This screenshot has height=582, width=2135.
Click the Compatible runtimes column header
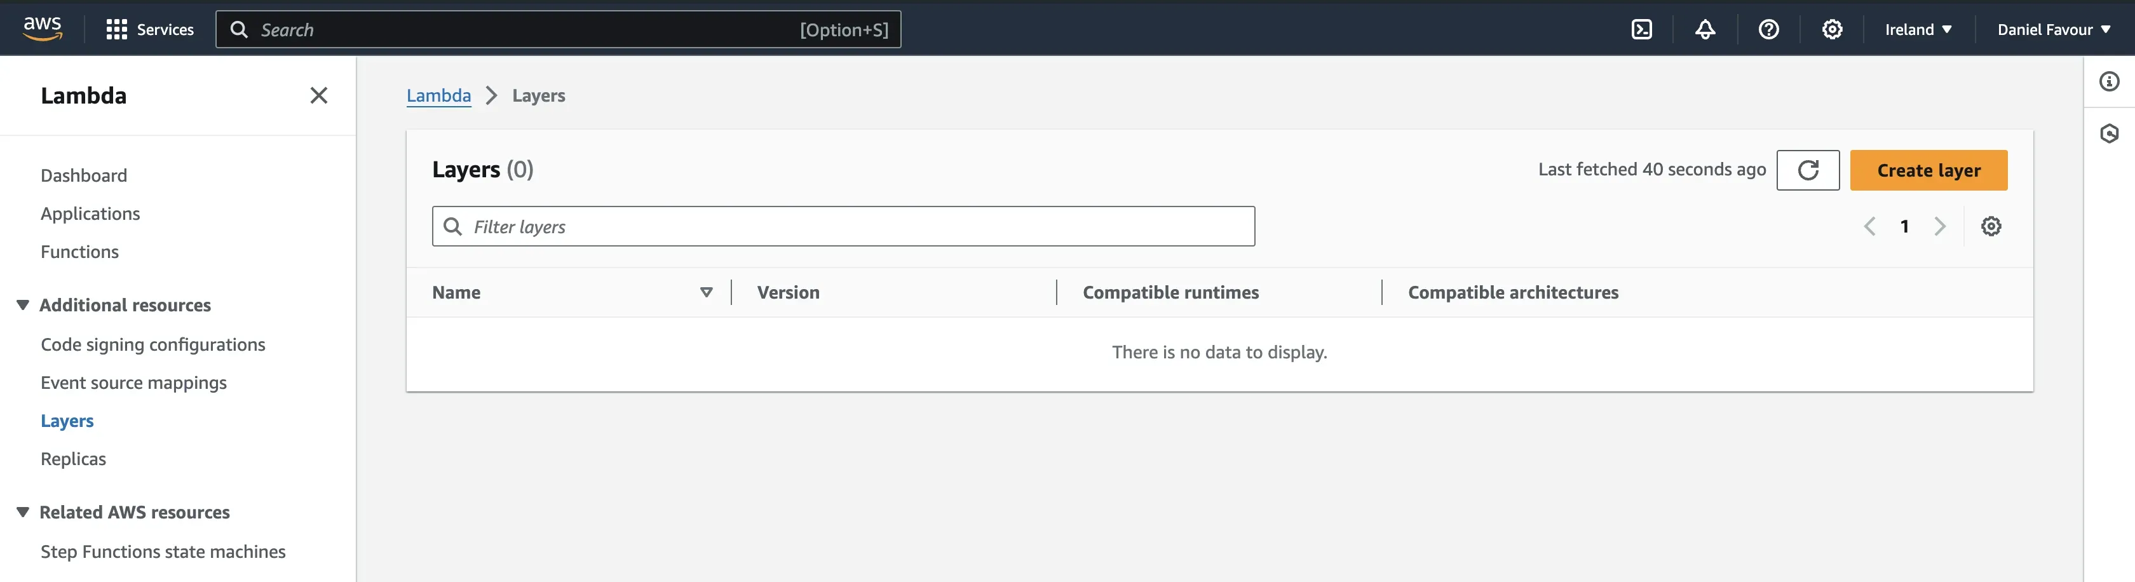1170,293
